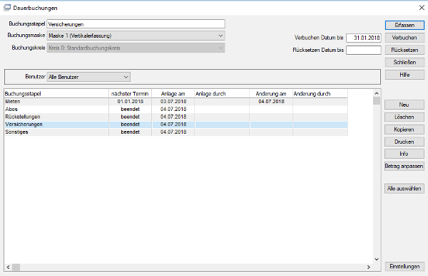The height and width of the screenshot is (276, 428).
Task: Click the Schließen button
Action: (x=404, y=63)
